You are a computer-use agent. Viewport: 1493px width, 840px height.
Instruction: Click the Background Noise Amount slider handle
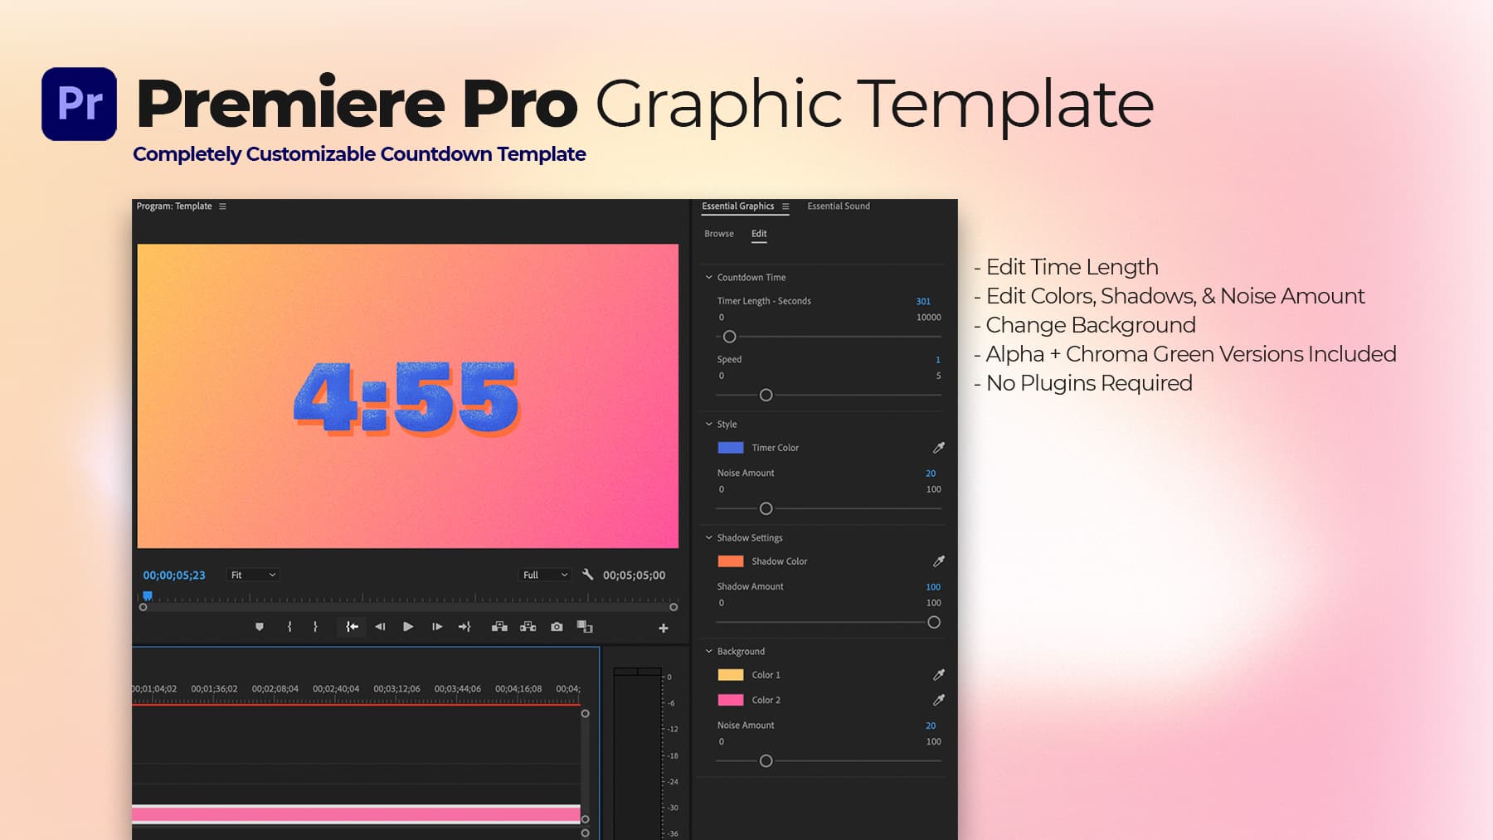pos(766,761)
